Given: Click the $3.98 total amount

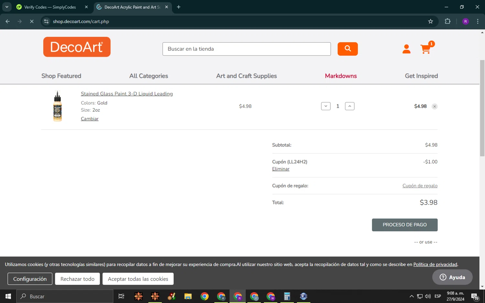Looking at the screenshot, I should (428, 203).
